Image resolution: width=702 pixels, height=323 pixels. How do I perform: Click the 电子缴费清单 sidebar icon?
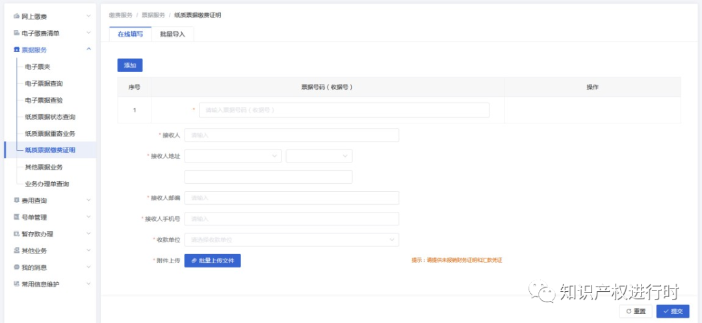tap(16, 32)
